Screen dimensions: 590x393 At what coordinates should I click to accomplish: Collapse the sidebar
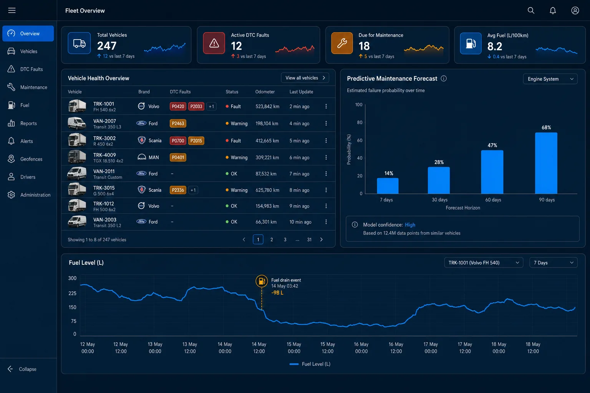coord(22,369)
